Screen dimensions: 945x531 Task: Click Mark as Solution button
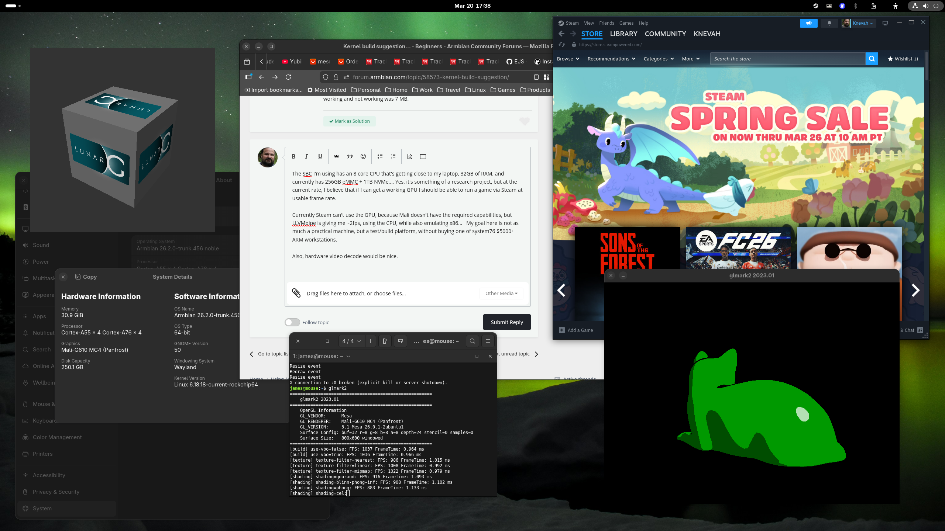(x=349, y=121)
